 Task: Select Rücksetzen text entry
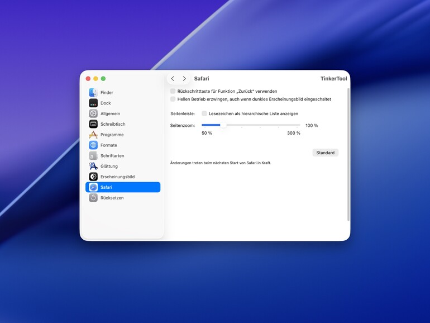click(x=112, y=198)
